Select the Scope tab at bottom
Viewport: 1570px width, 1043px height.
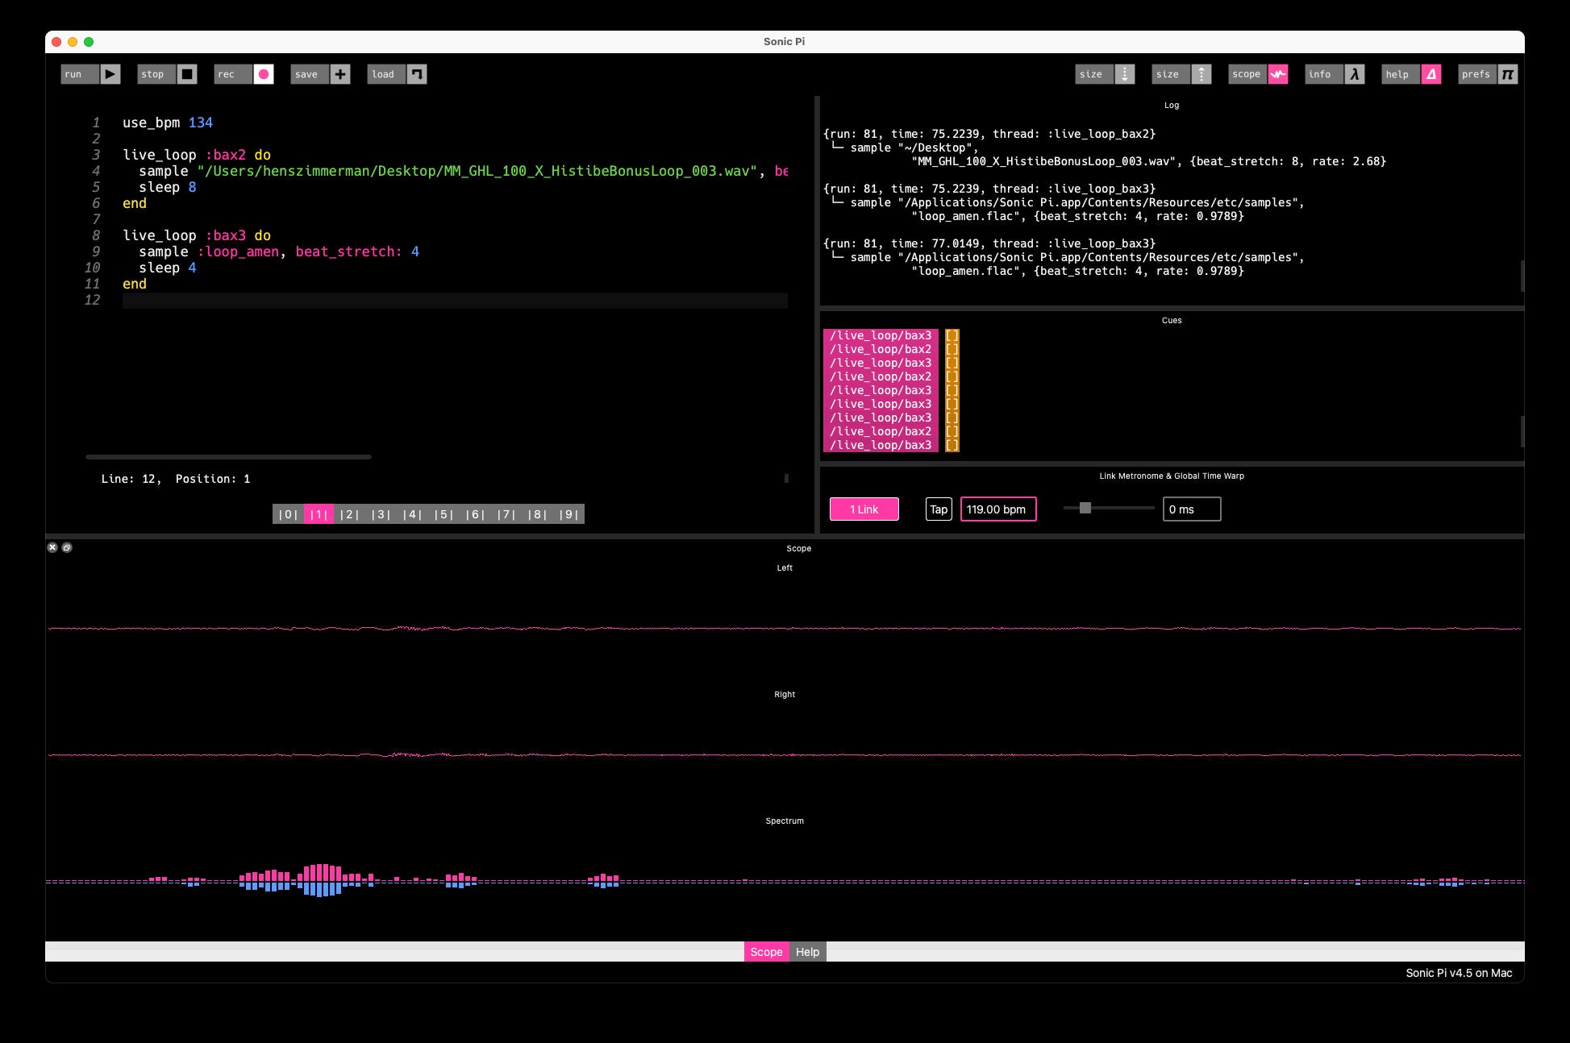tap(766, 952)
